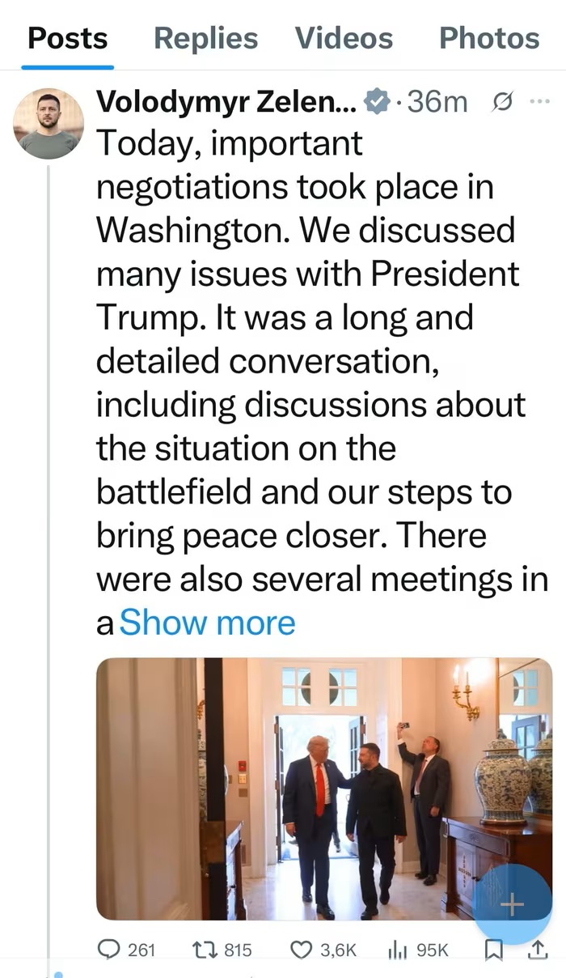Click the 36m post timestamp
Screen dimensions: 566x978
tap(437, 102)
